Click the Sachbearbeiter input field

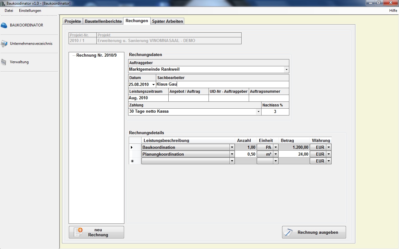pyautogui.click(x=222, y=84)
